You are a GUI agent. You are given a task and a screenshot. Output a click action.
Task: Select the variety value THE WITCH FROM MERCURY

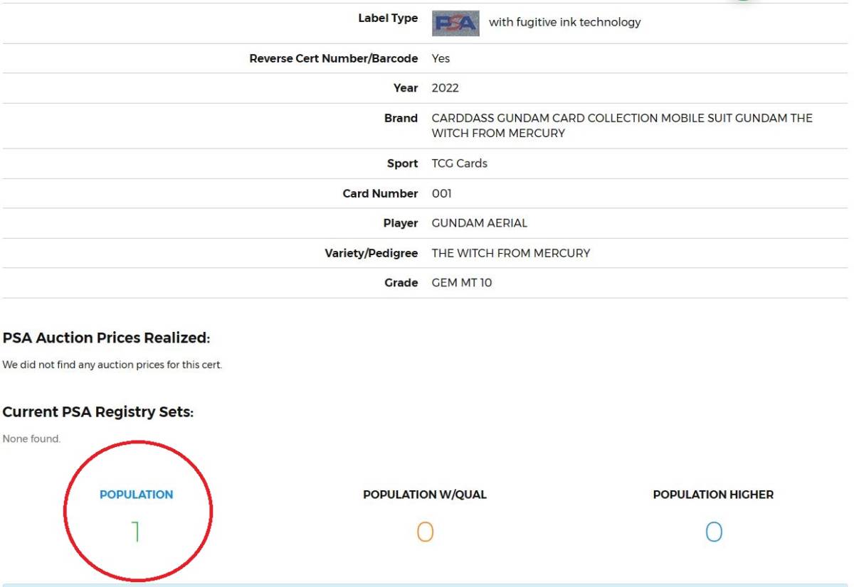(x=511, y=253)
